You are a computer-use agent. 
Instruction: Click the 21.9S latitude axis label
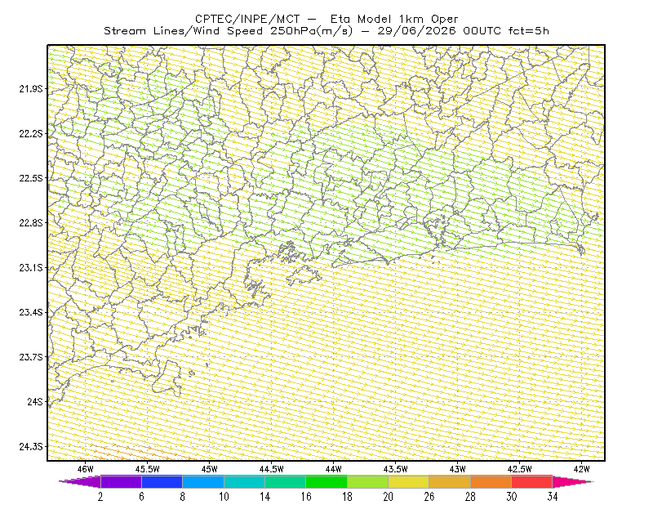(x=31, y=89)
